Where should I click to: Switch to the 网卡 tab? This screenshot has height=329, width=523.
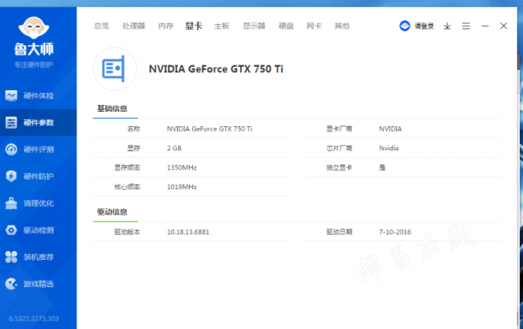(314, 26)
